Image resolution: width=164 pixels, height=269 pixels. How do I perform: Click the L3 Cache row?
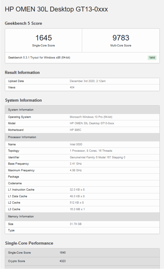pyautogui.click(x=82, y=209)
